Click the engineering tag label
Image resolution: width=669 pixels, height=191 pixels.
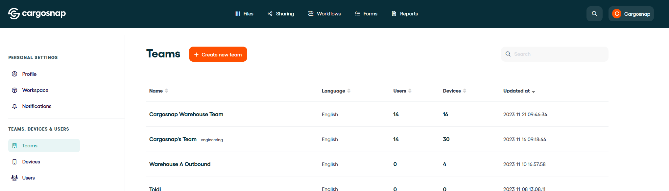[212, 140]
